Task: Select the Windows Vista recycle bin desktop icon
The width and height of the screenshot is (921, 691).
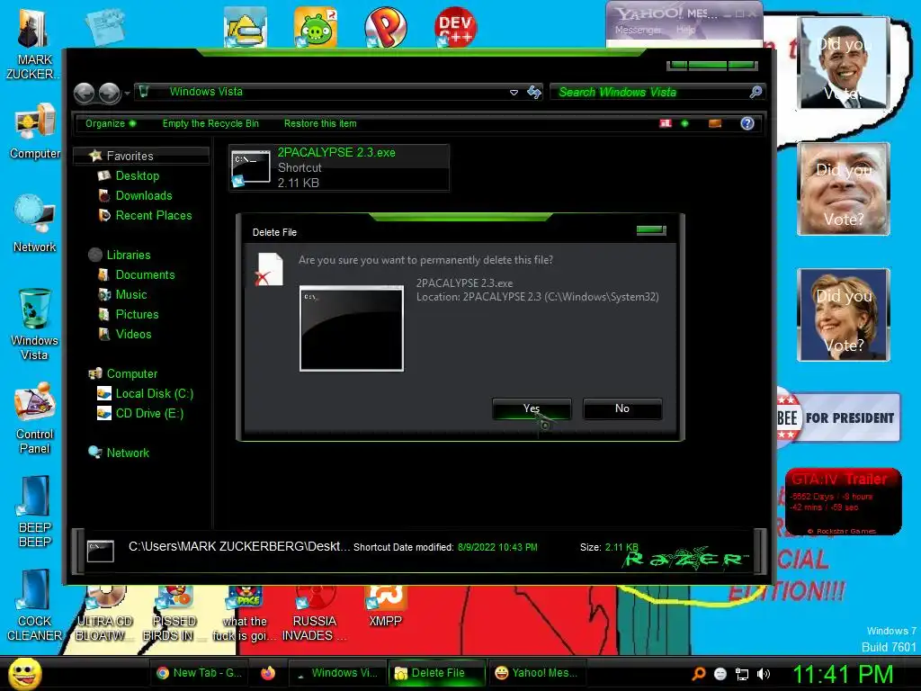Action: click(x=34, y=324)
